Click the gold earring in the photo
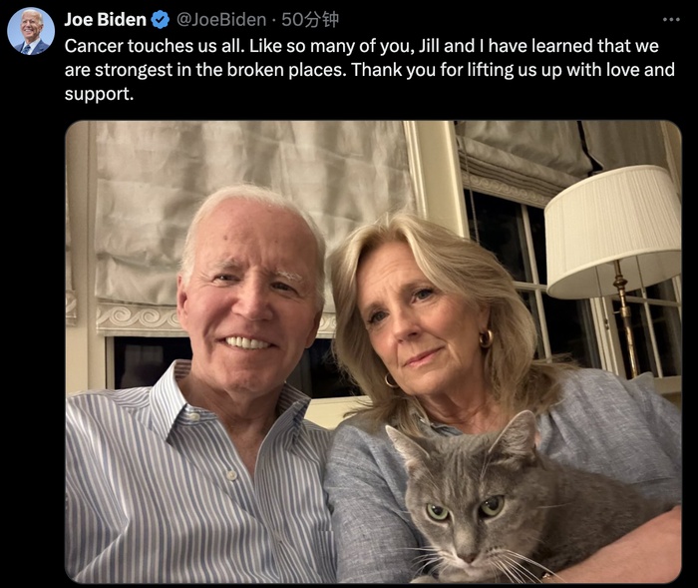 click(486, 338)
